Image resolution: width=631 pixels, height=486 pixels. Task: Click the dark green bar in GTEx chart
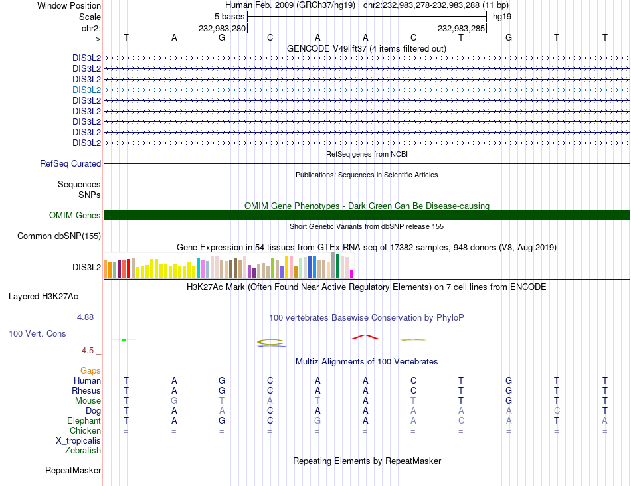coord(337,266)
